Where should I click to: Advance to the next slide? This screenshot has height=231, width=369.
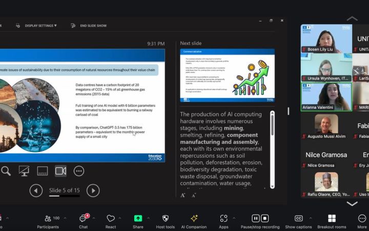point(93,190)
